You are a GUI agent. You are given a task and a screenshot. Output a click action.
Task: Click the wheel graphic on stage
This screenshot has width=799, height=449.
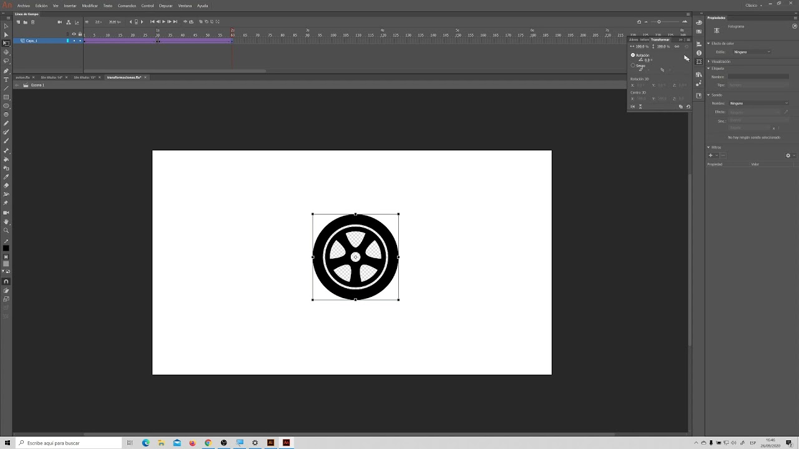click(355, 257)
